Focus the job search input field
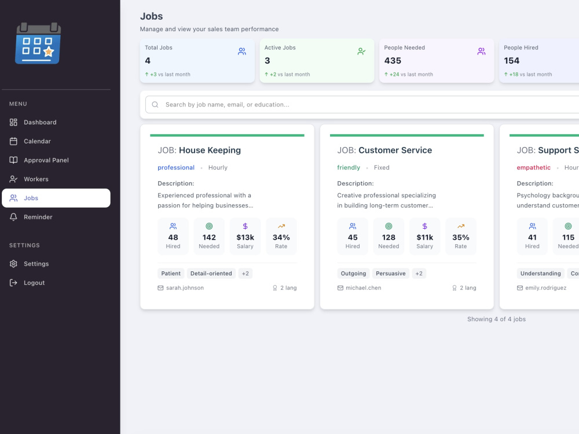 pos(362,105)
